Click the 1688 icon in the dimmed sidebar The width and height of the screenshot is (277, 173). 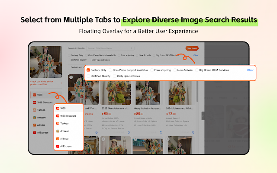click(x=35, y=95)
